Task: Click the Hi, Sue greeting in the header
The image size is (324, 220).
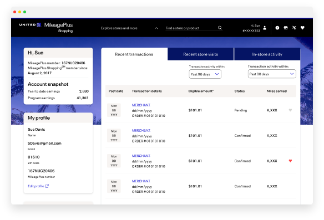Action: tap(255, 26)
